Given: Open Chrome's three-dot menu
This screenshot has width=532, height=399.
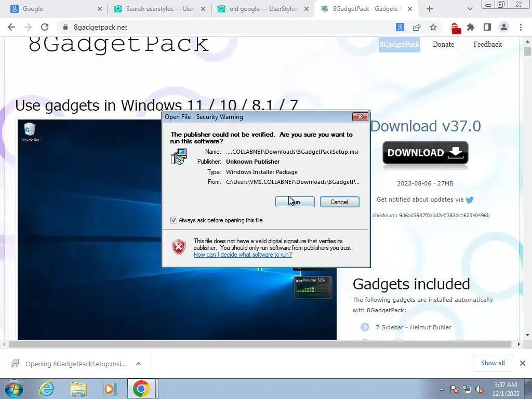Looking at the screenshot, I should click(x=521, y=27).
